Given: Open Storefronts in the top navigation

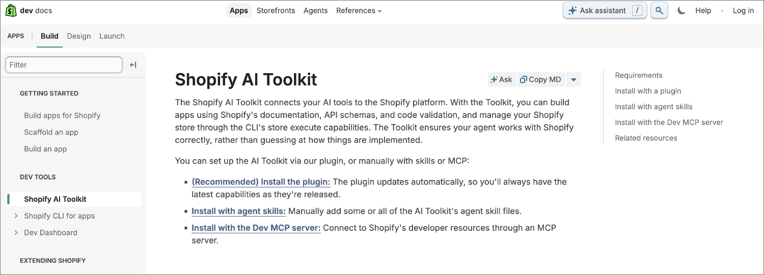Looking at the screenshot, I should click(276, 11).
